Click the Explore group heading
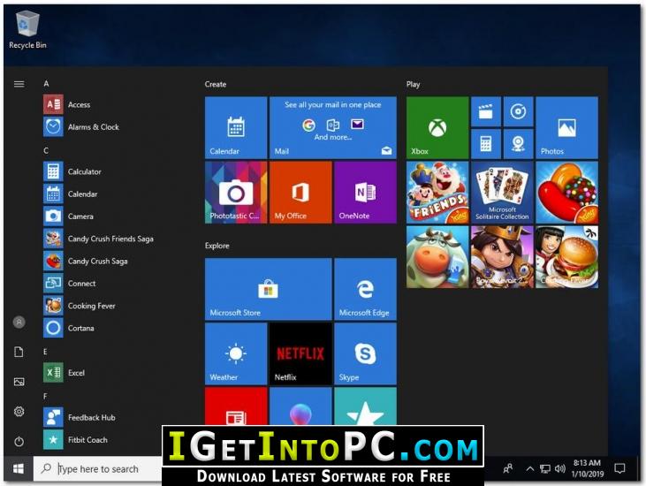This screenshot has width=646, height=486. click(217, 246)
